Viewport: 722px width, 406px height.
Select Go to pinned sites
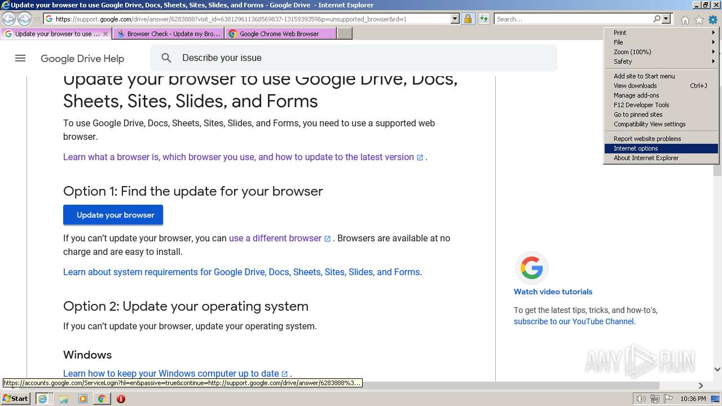[661, 114]
